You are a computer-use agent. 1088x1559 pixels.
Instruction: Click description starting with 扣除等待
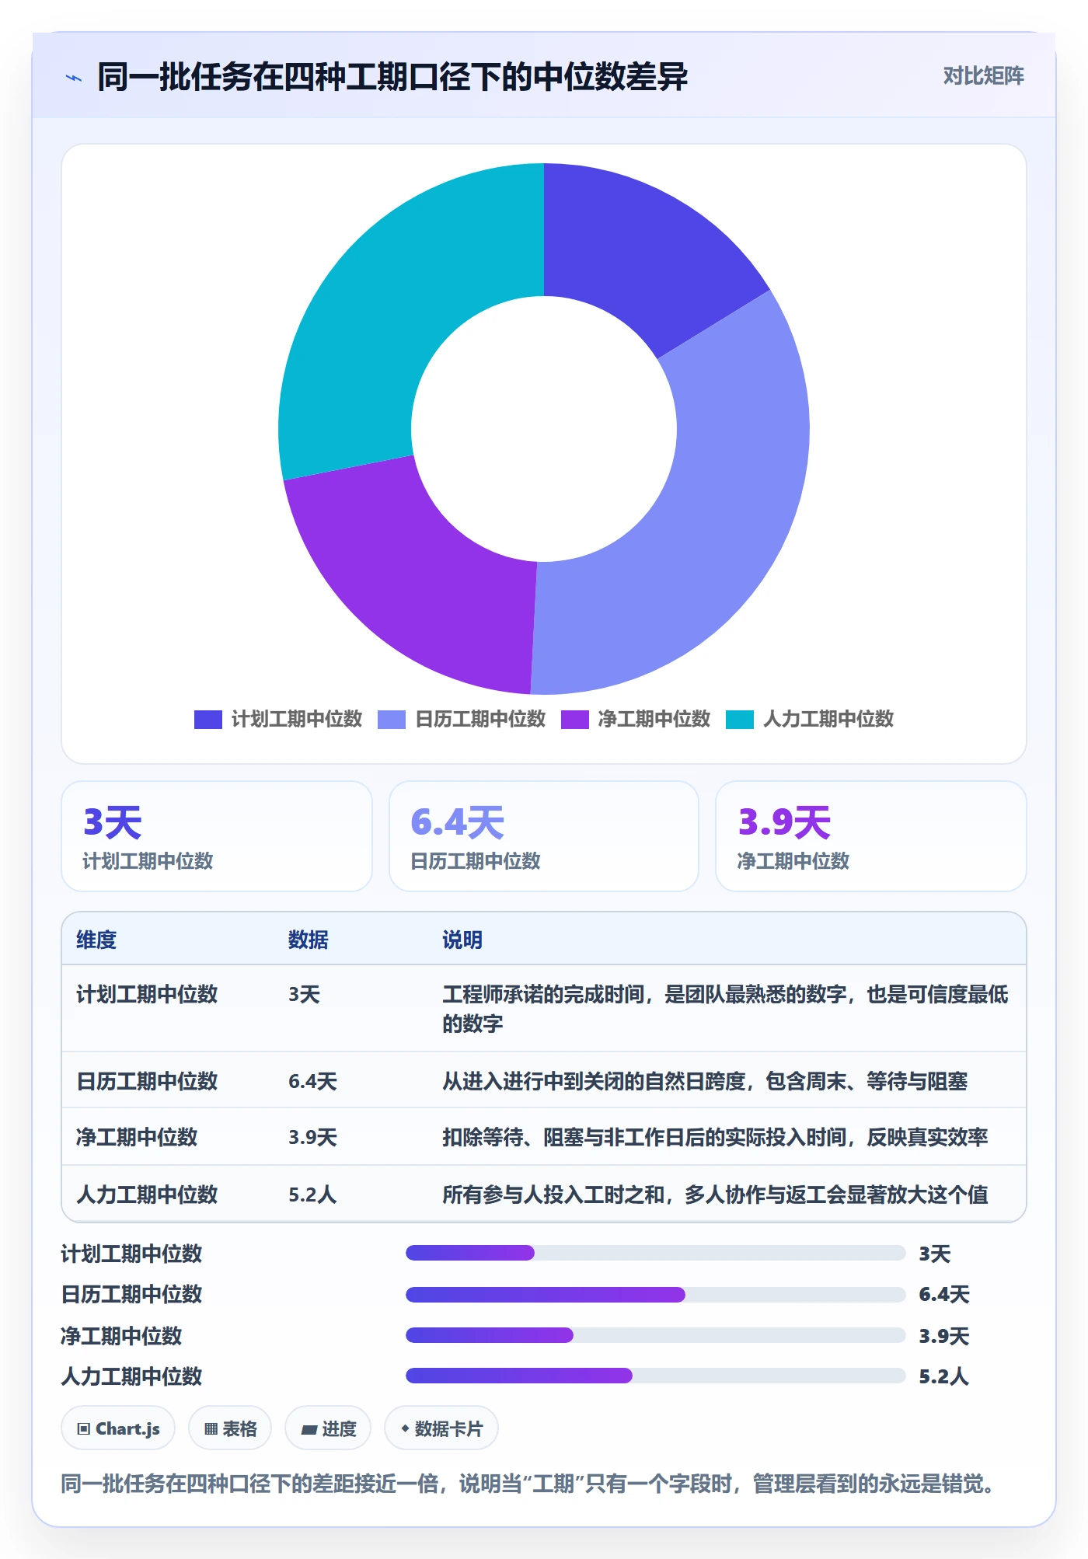(715, 1137)
